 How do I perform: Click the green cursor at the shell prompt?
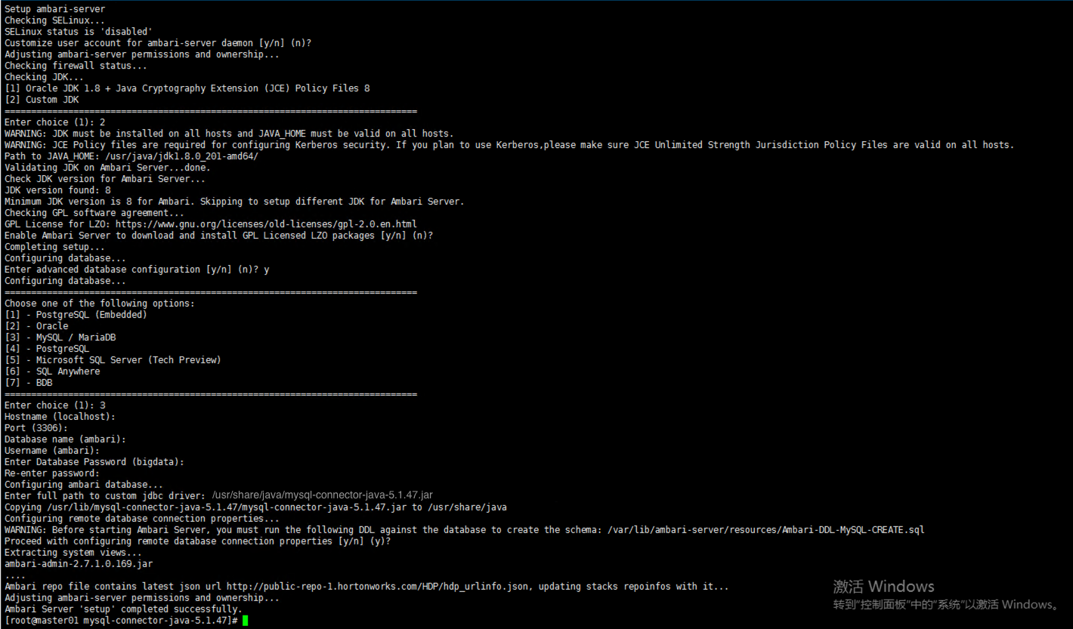coord(245,621)
